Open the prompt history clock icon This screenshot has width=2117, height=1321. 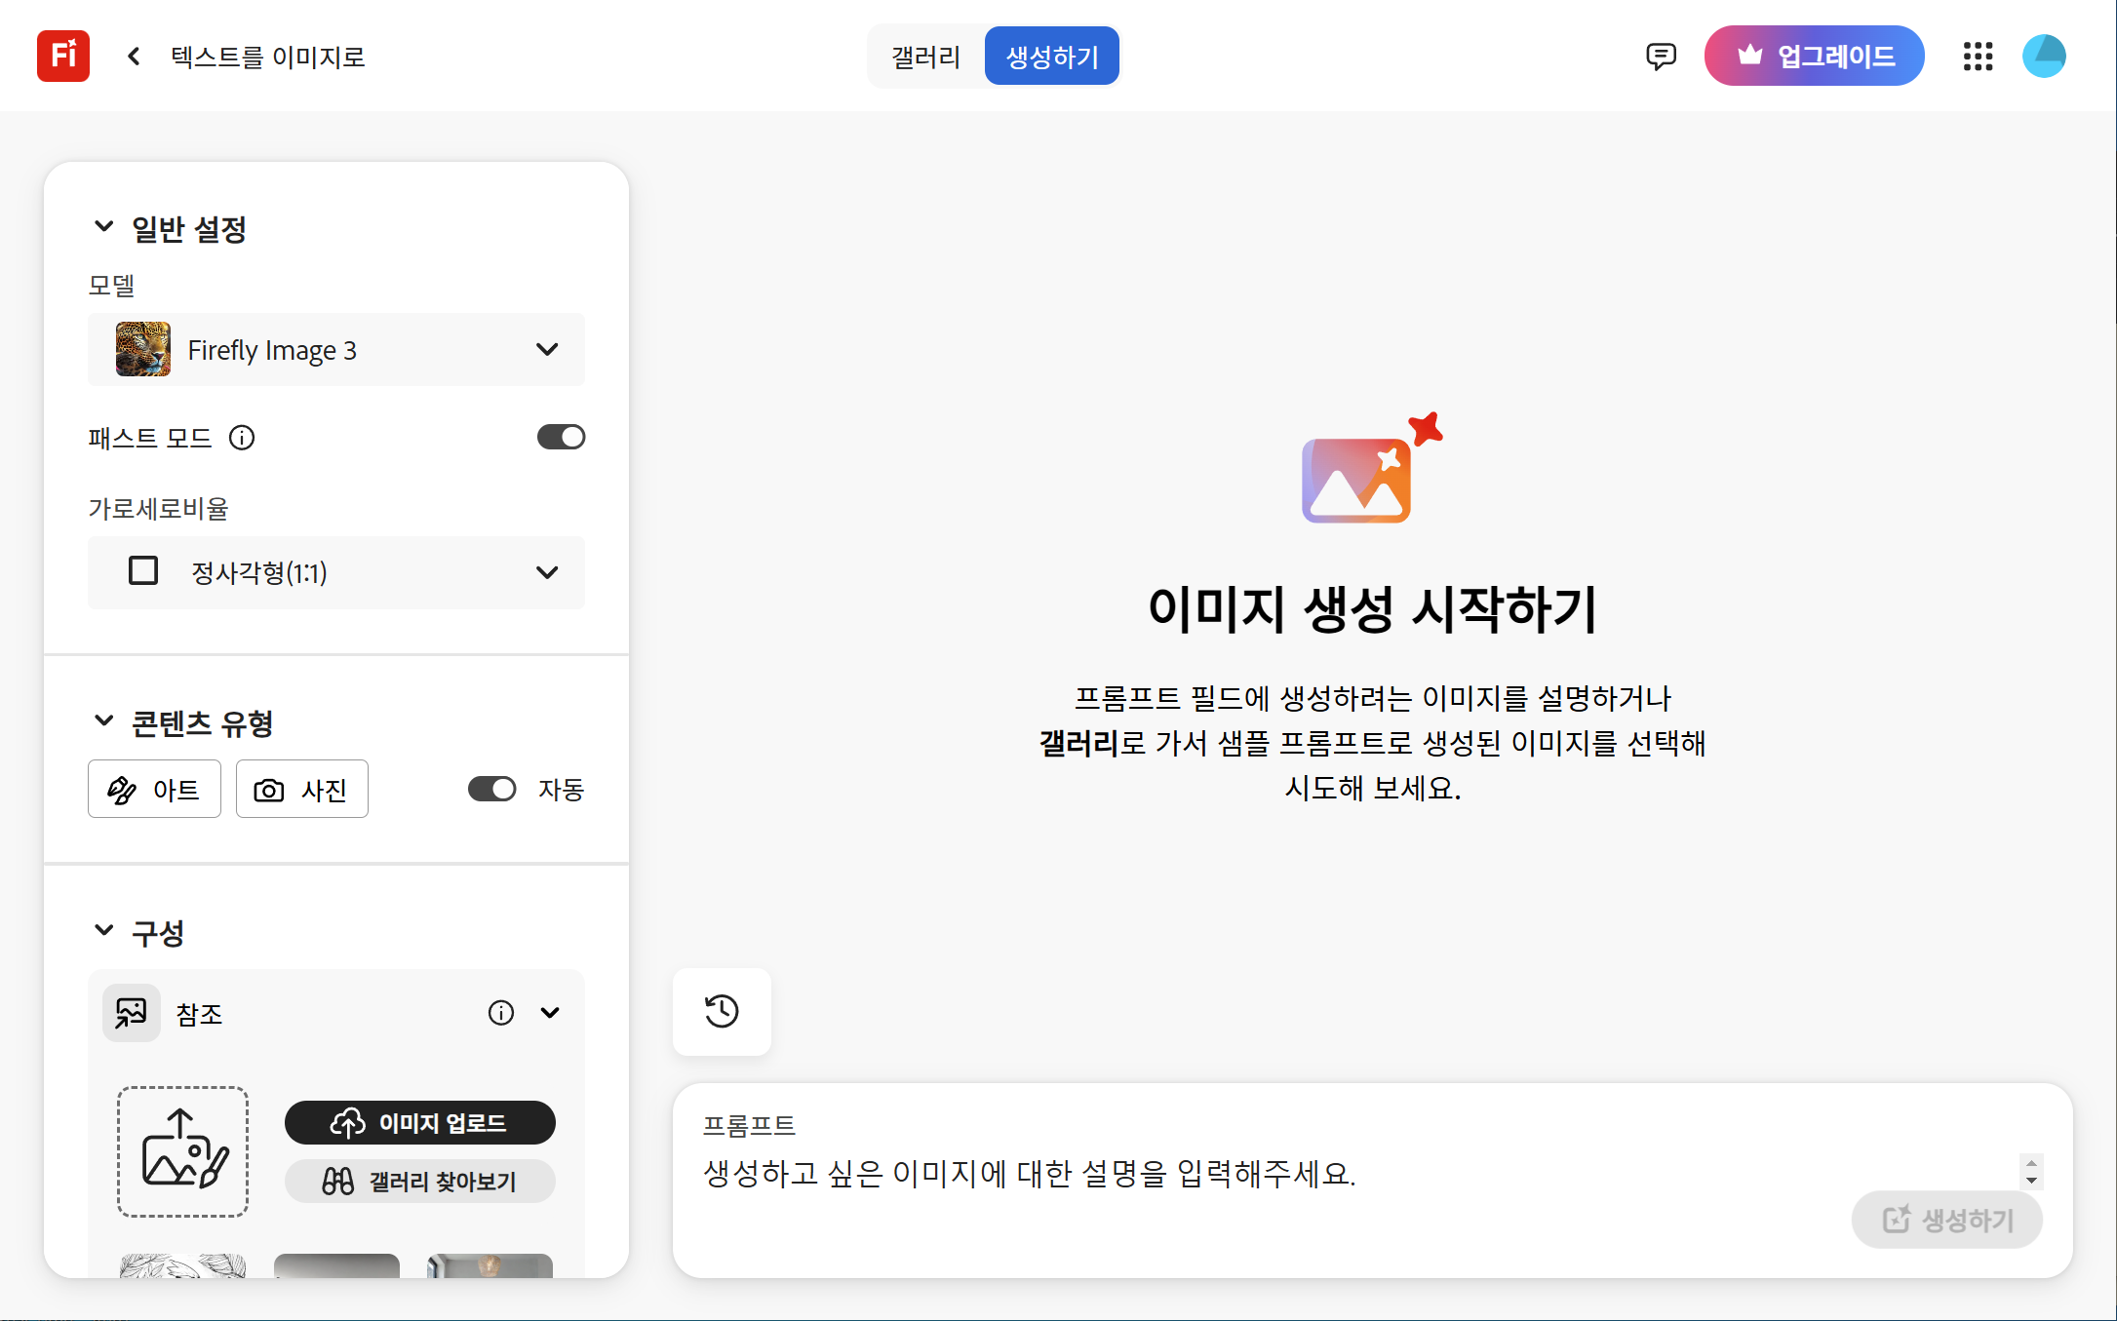pos(722,1011)
